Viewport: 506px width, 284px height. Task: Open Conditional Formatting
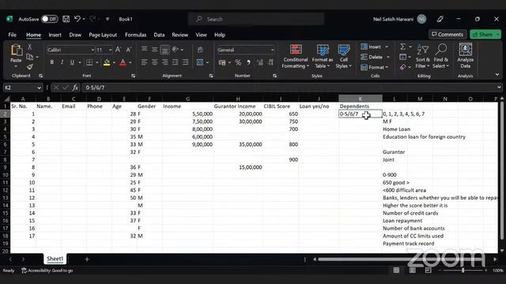click(x=296, y=56)
